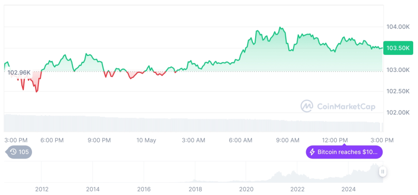Click the '6:00 PM' time axis label
This screenshot has width=418, height=195.
coord(52,140)
